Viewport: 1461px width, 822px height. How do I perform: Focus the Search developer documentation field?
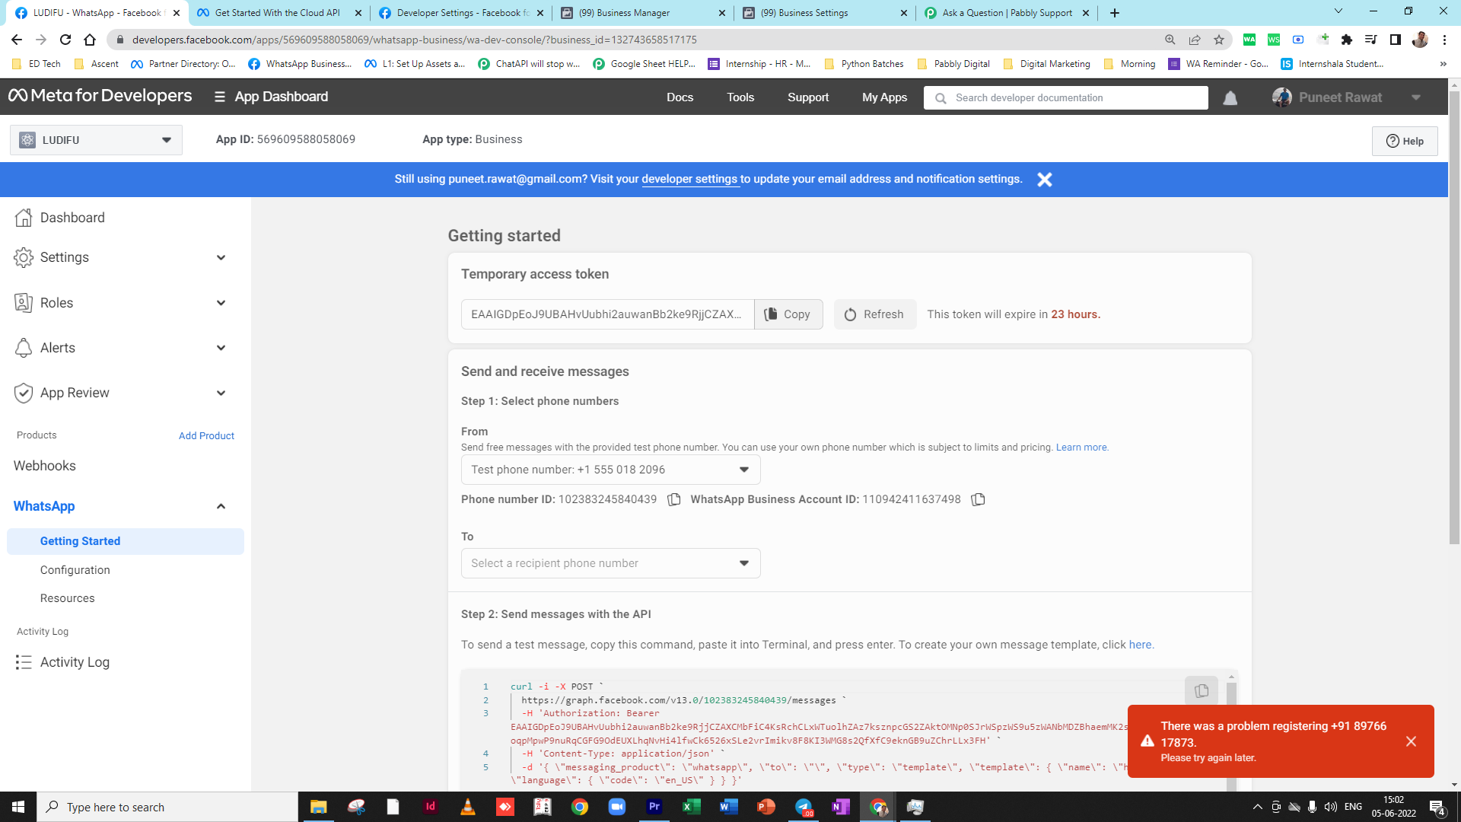[1065, 97]
